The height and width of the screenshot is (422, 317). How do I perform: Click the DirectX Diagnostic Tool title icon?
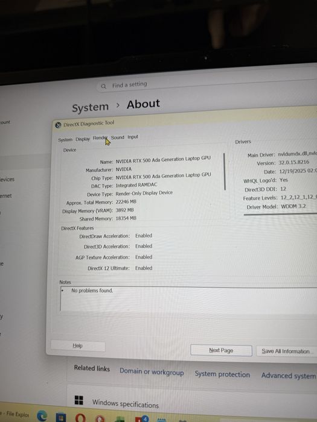[x=58, y=125]
